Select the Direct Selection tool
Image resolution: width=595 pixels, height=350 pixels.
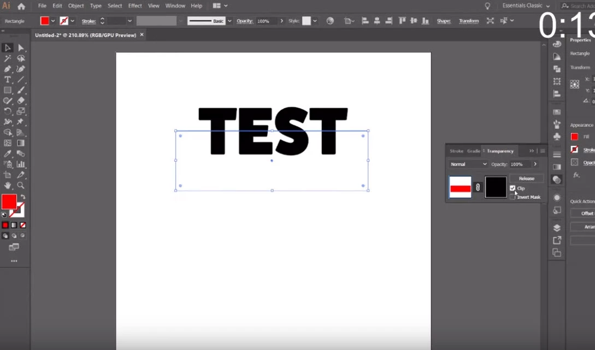[21, 48]
